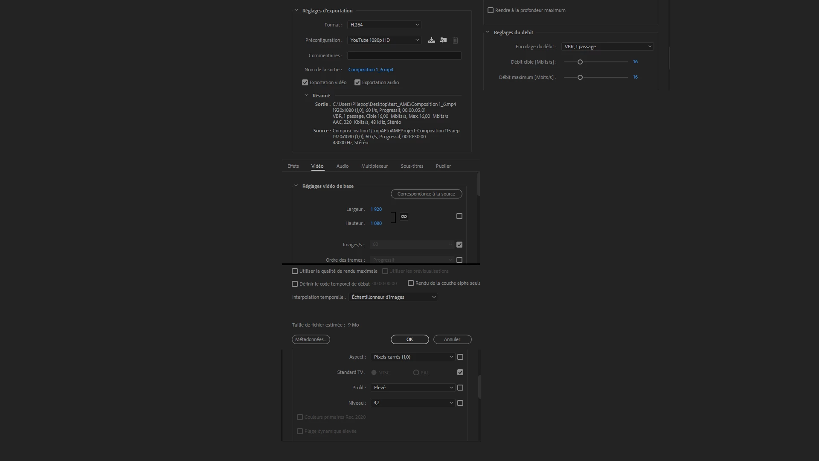Viewport: 819px width, 461px height.
Task: Uncheck Exportation vidéo checkbox
Action: [x=305, y=82]
